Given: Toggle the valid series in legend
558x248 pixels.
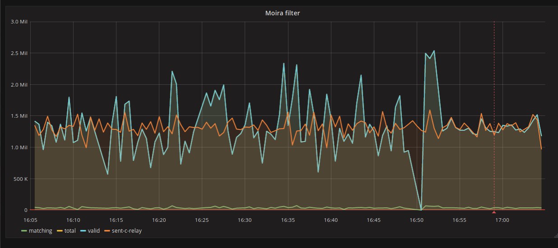Looking at the screenshot, I should [x=93, y=230].
